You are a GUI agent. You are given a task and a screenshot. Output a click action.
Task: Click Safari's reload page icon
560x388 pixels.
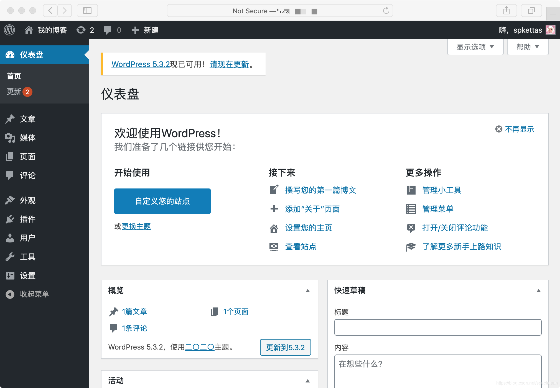386,11
